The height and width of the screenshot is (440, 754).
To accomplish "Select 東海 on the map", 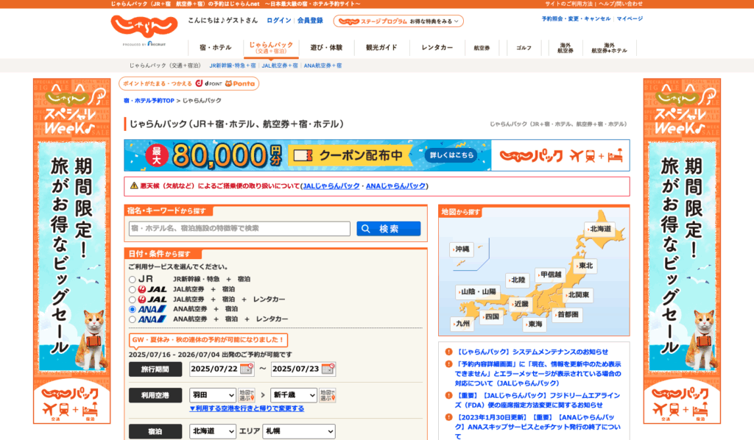I will point(535,324).
